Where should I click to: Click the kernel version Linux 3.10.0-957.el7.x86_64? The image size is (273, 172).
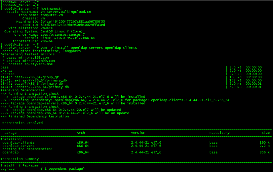(x=67, y=38)
